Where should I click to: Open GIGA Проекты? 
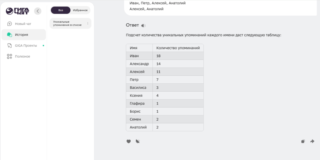pos(26,46)
